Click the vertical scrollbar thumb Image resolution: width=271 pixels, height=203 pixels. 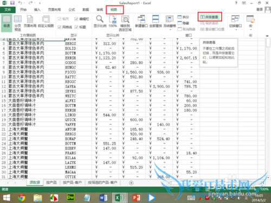[x=268, y=42]
